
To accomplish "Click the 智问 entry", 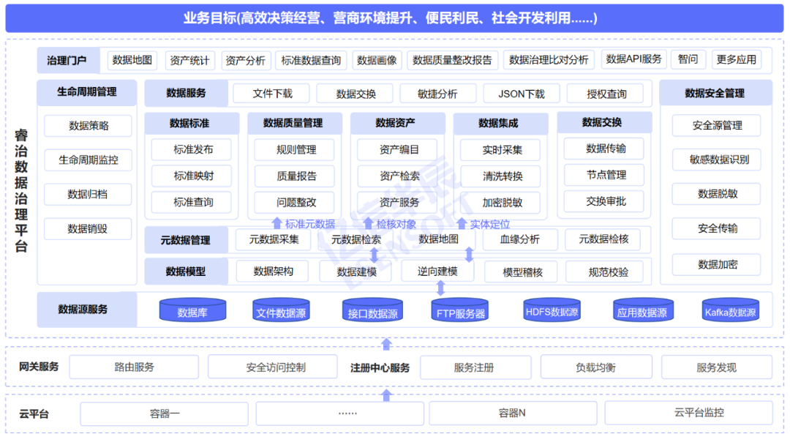I will (688, 61).
